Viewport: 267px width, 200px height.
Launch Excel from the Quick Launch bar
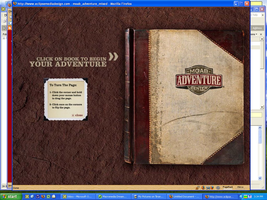coord(48,197)
